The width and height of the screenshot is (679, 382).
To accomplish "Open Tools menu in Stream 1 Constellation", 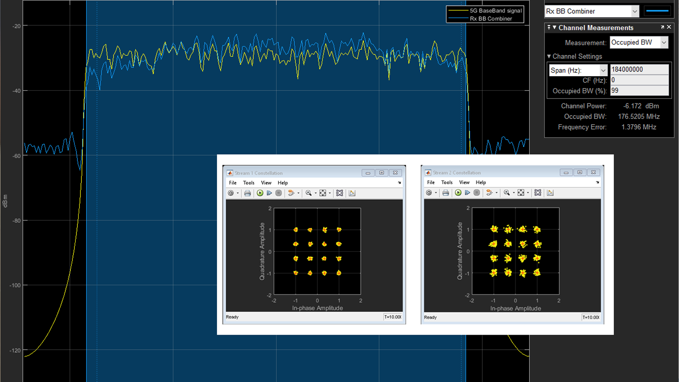I will coord(248,183).
